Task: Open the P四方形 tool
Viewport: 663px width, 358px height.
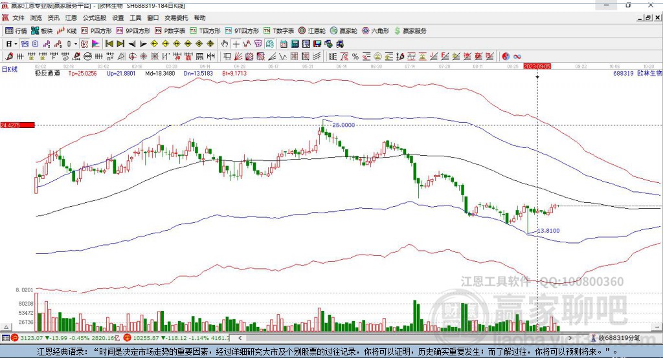Action: [96, 31]
